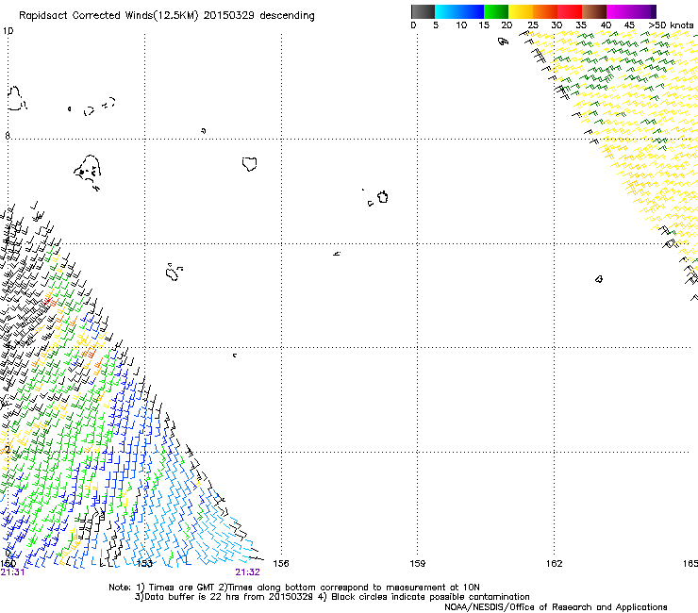Click the '10' label under the color bar
Screen dimensions: 698x613
coord(461,25)
